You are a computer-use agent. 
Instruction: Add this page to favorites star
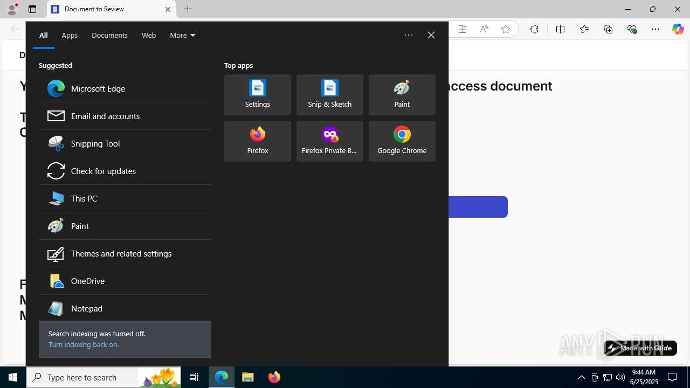point(506,29)
